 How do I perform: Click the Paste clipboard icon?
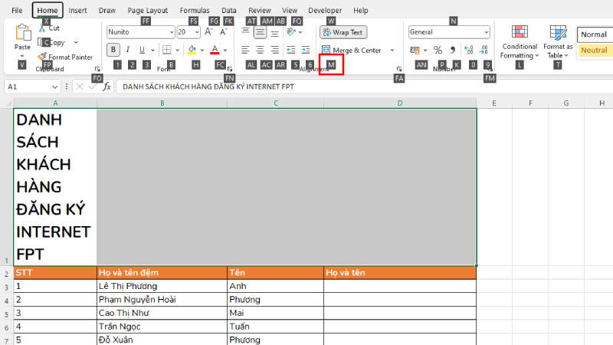[x=23, y=33]
